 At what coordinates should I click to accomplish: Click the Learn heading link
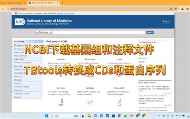pyautogui.click(x=119, y=59)
